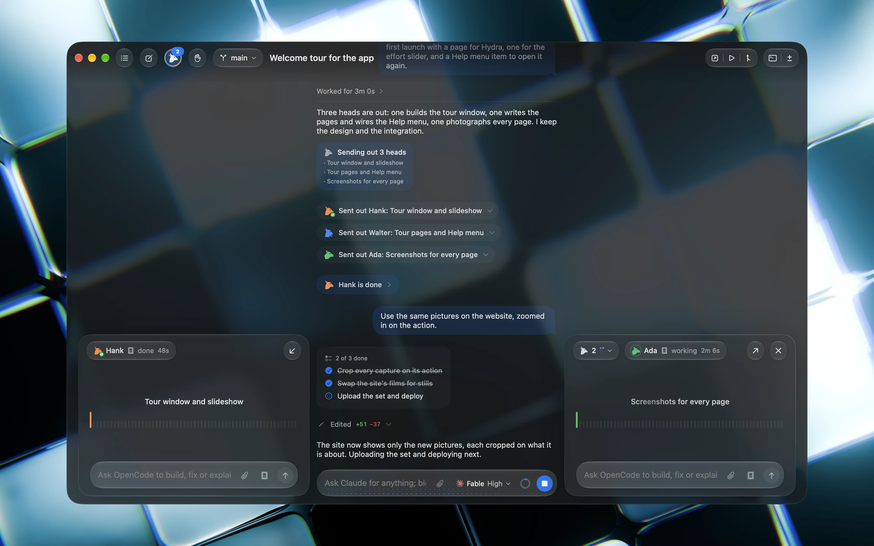The width and height of the screenshot is (874, 546).
Task: Click the Ada working 2m 6s pill
Action: pos(675,351)
